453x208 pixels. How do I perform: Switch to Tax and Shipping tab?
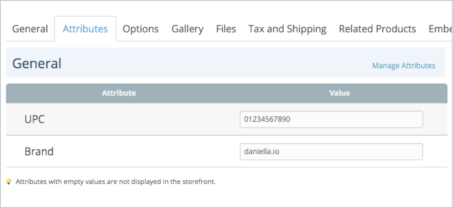[x=288, y=29]
